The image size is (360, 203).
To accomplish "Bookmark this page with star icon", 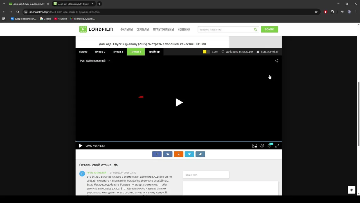I will click(316, 12).
